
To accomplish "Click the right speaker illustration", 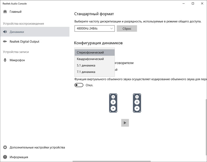I will point(137,103).
